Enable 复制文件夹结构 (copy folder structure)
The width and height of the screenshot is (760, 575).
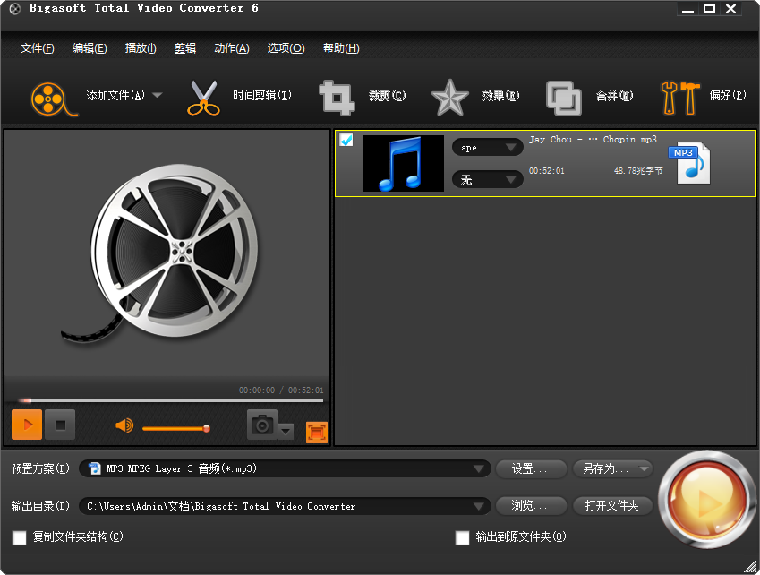19,538
